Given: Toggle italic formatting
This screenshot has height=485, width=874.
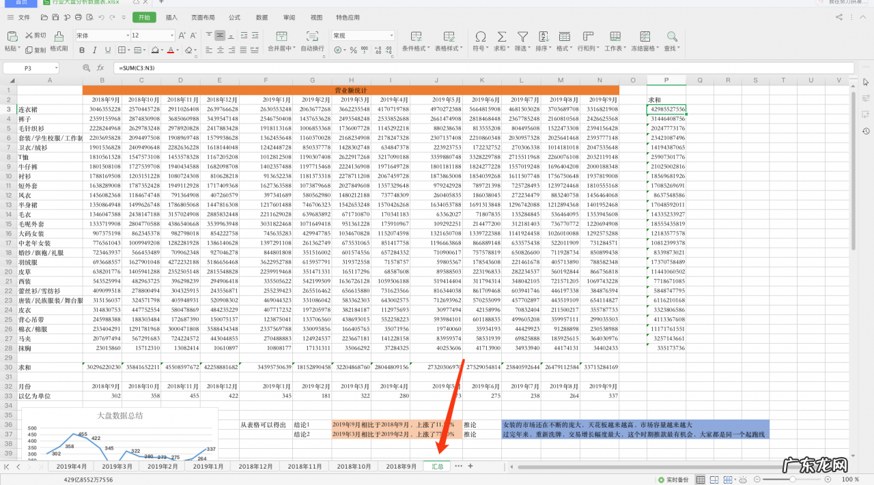Looking at the screenshot, I should pyautogui.click(x=96, y=50).
